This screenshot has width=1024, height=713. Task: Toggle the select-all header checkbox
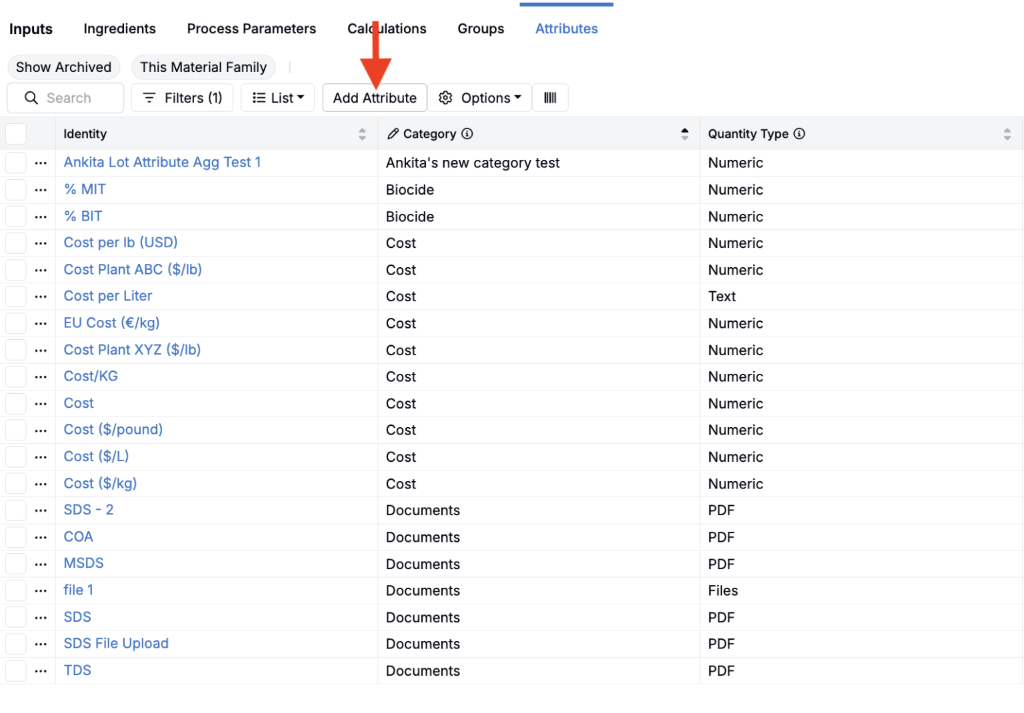click(16, 134)
